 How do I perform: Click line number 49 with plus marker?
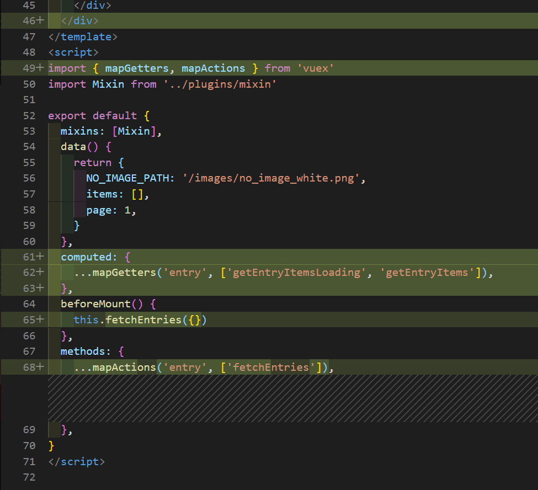click(33, 68)
